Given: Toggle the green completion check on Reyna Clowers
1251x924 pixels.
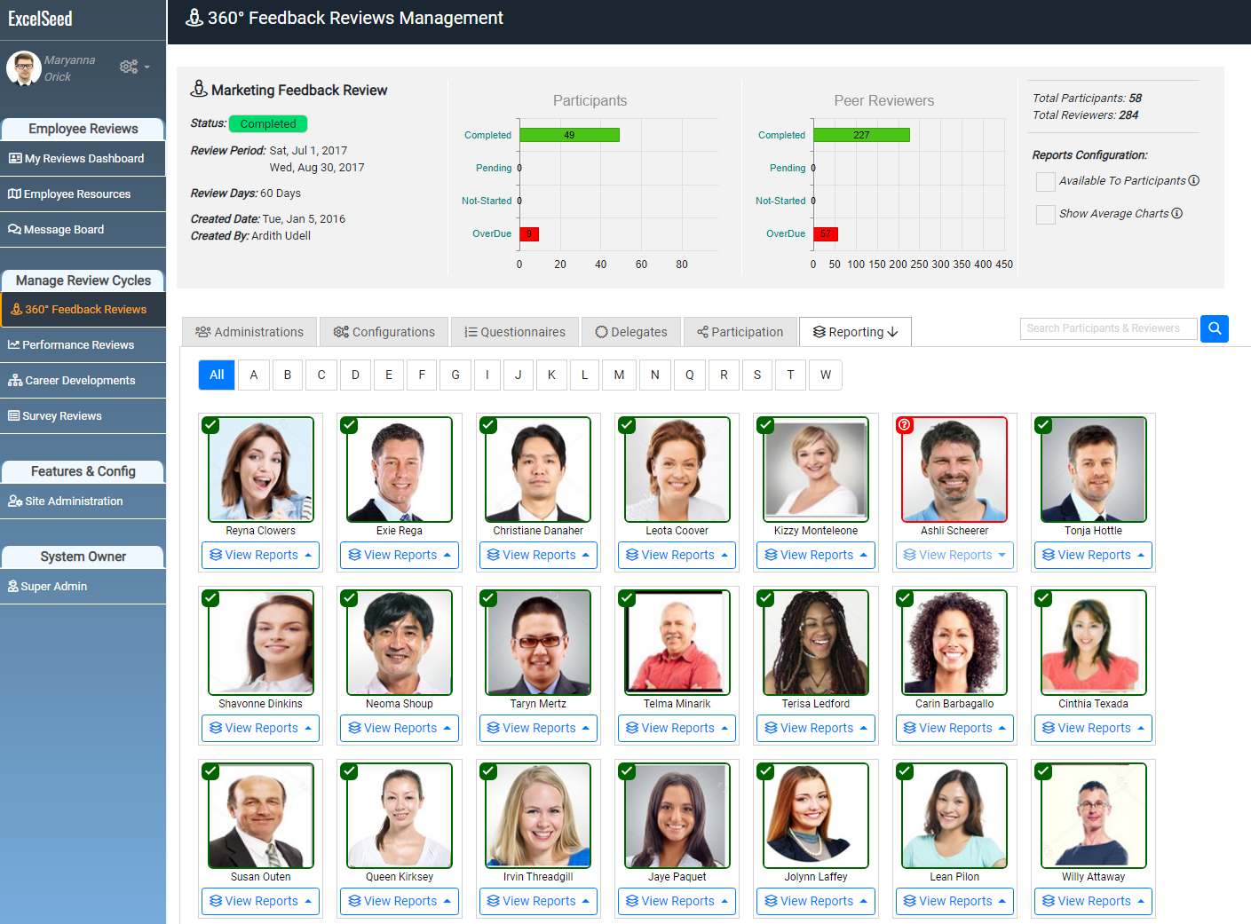Looking at the screenshot, I should 210,425.
